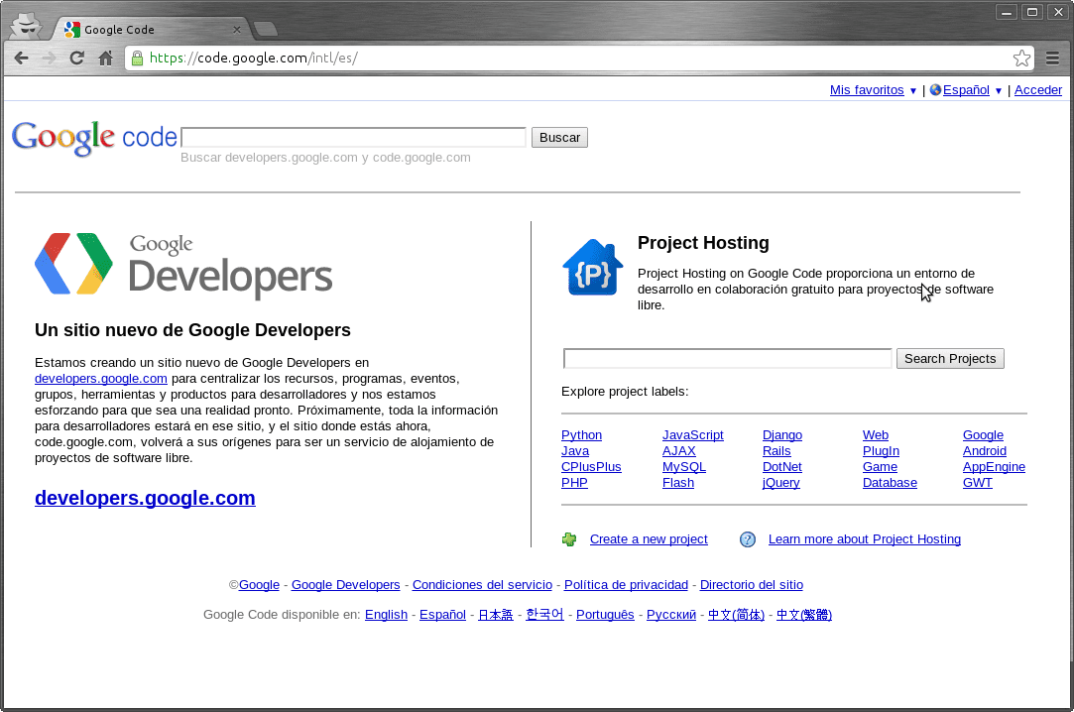Click Acceder to sign in
The height and width of the screenshot is (712, 1074).
tap(1037, 89)
